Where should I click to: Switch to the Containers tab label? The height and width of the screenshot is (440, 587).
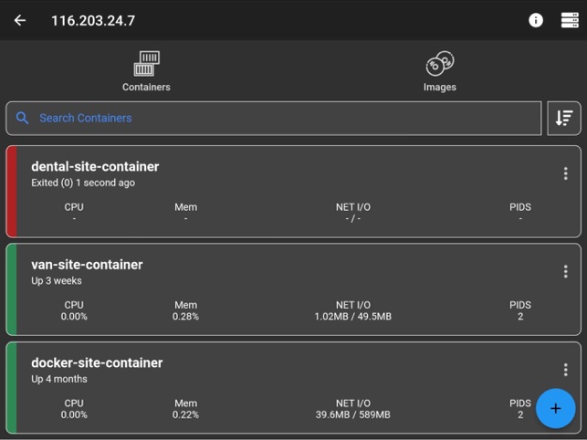click(146, 87)
